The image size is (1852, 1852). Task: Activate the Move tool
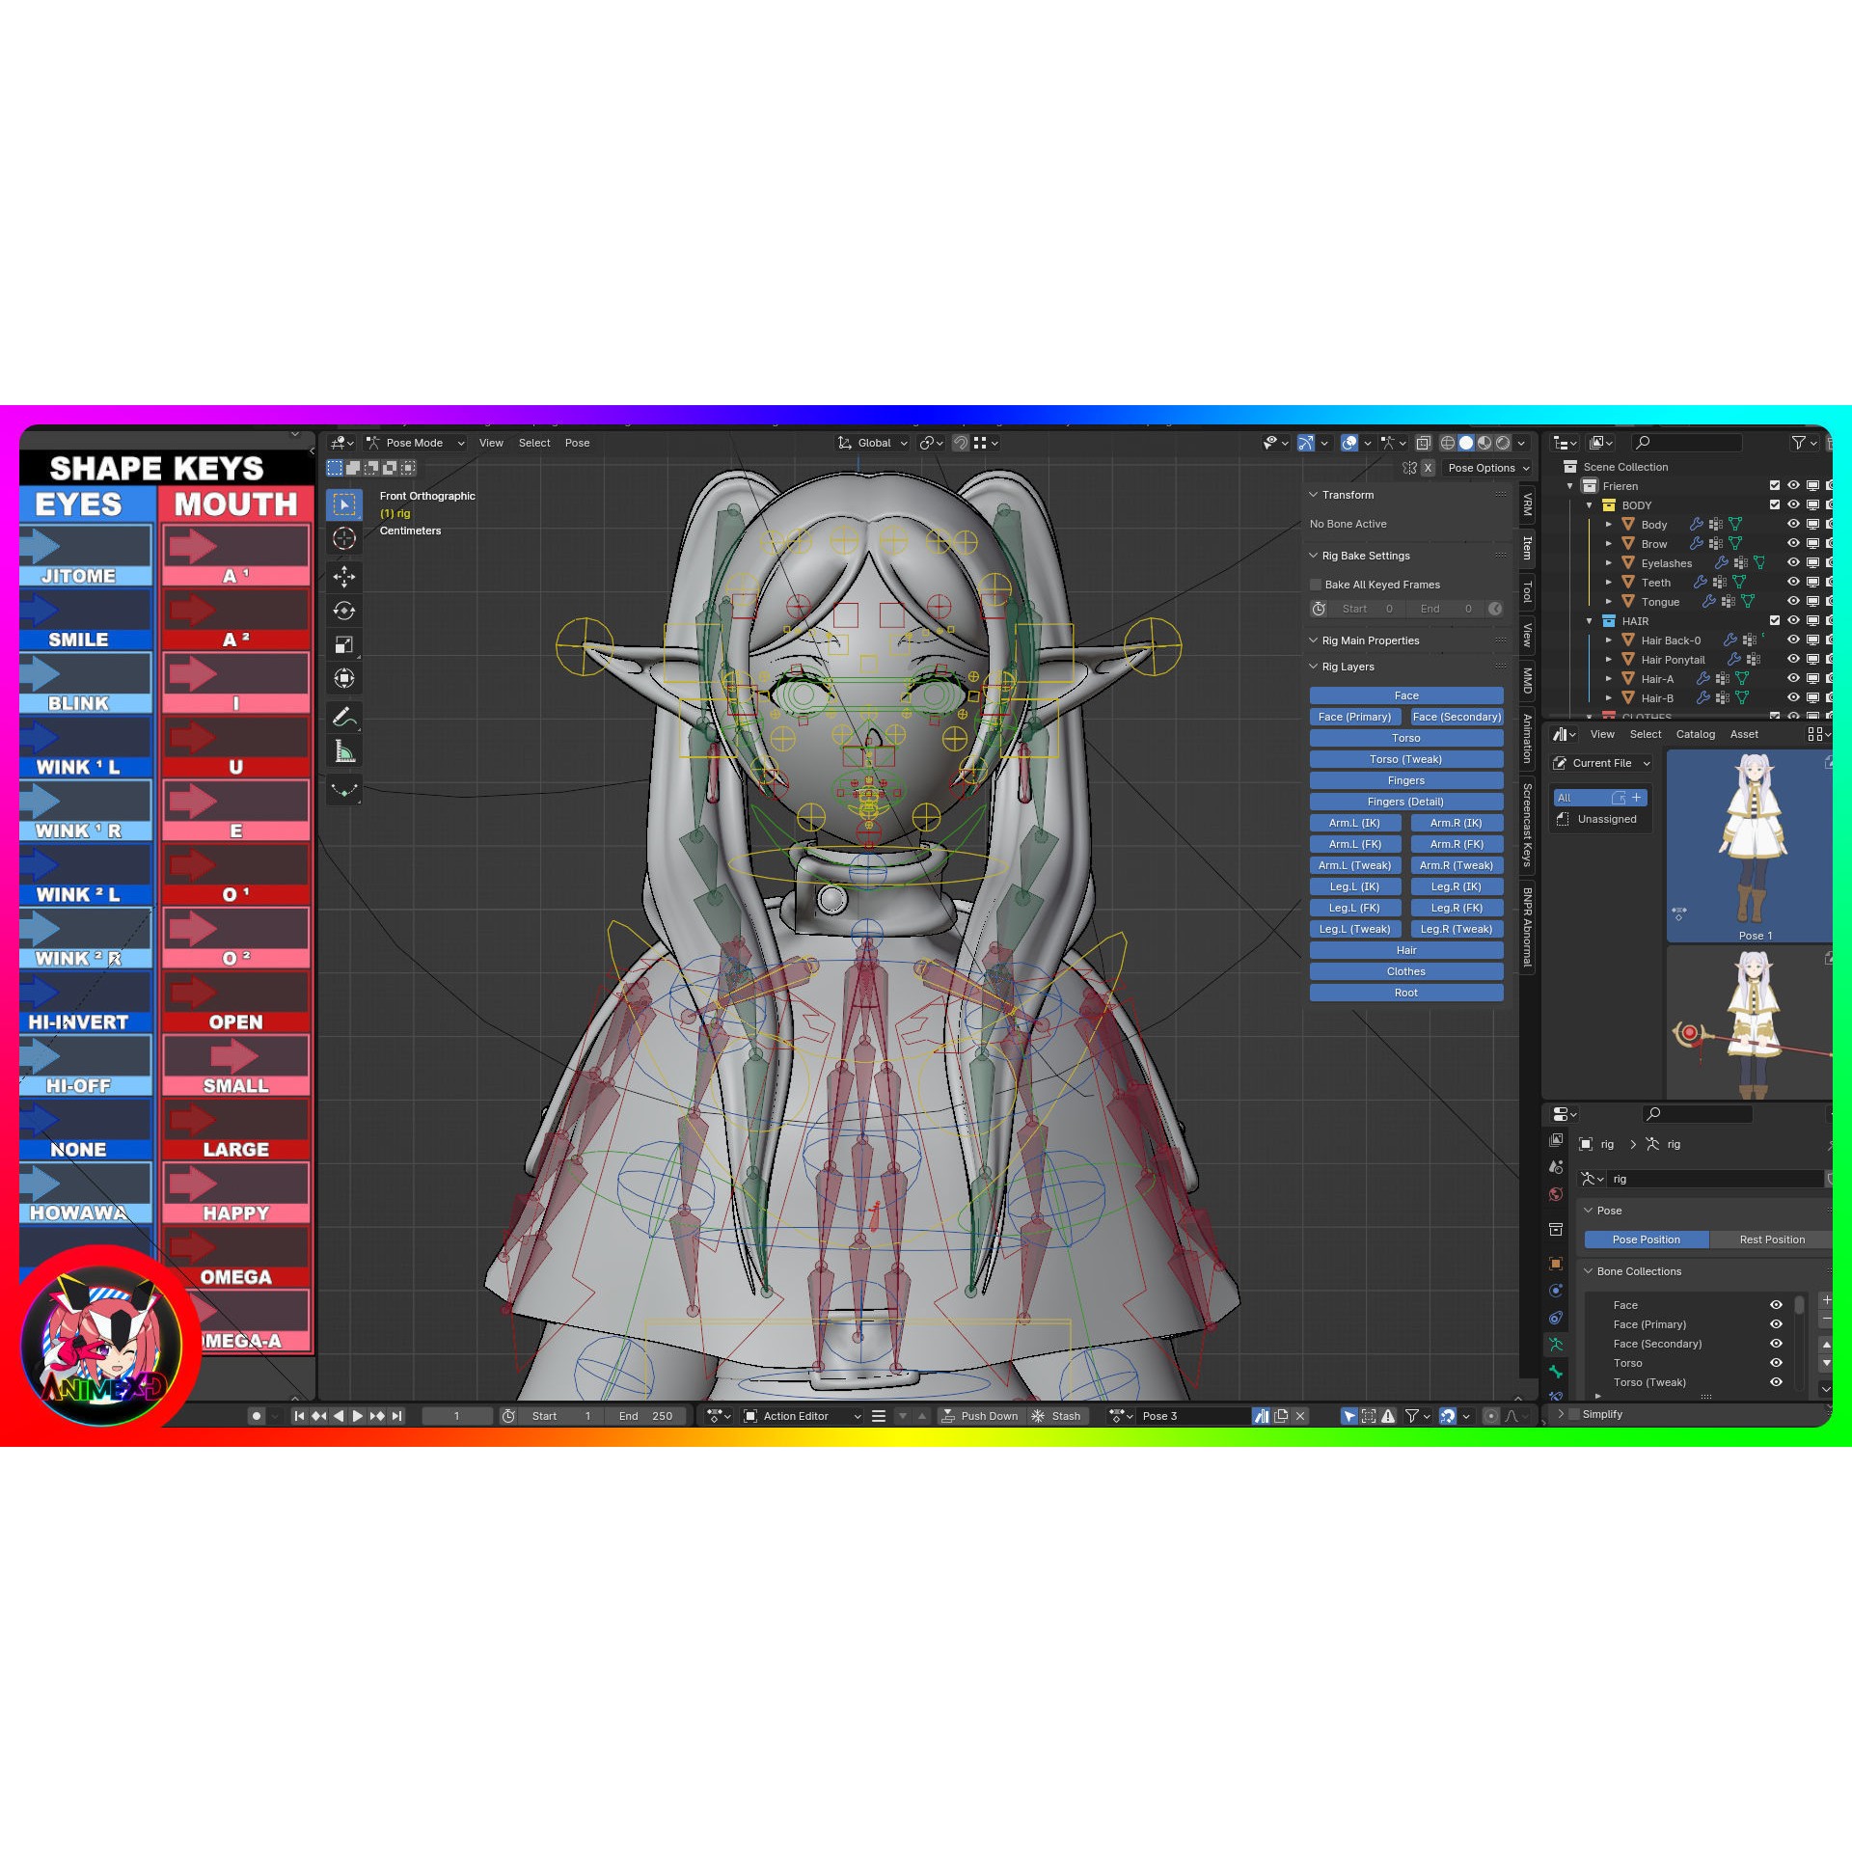tap(344, 577)
